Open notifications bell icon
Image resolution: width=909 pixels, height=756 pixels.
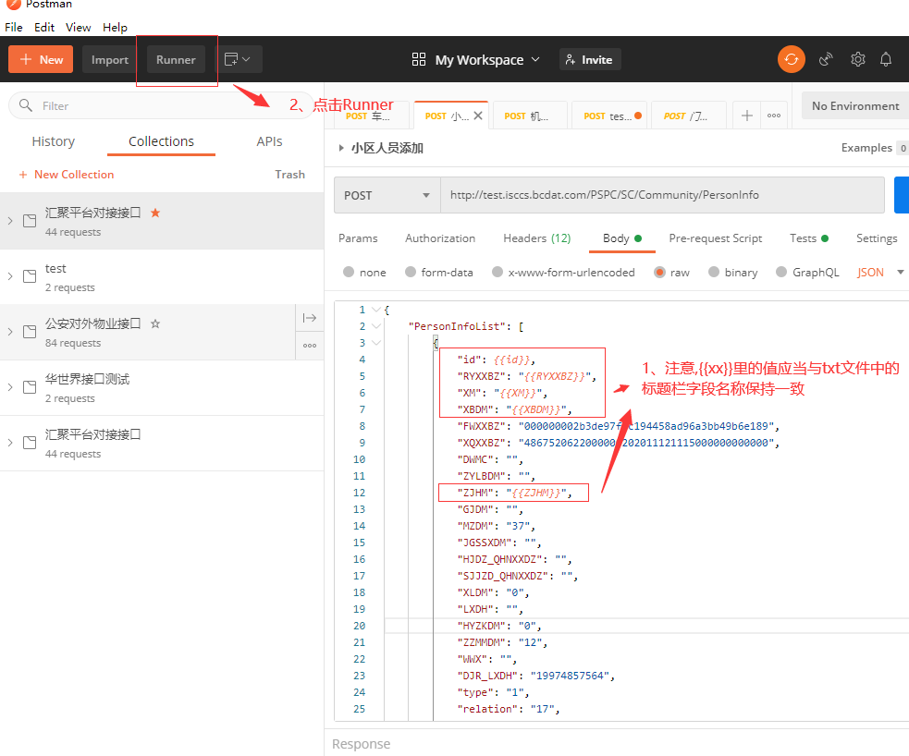[885, 59]
